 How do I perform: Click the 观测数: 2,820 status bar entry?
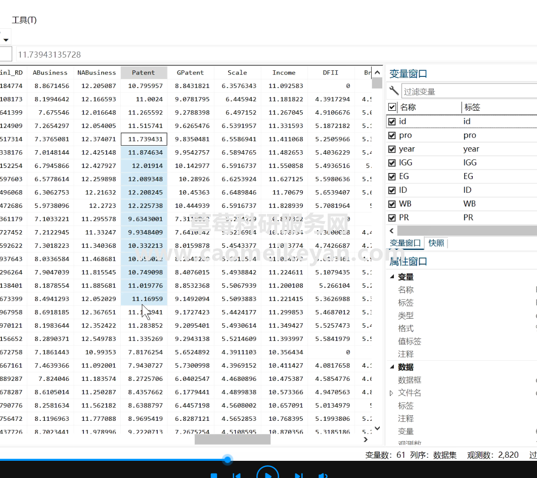coord(493,455)
